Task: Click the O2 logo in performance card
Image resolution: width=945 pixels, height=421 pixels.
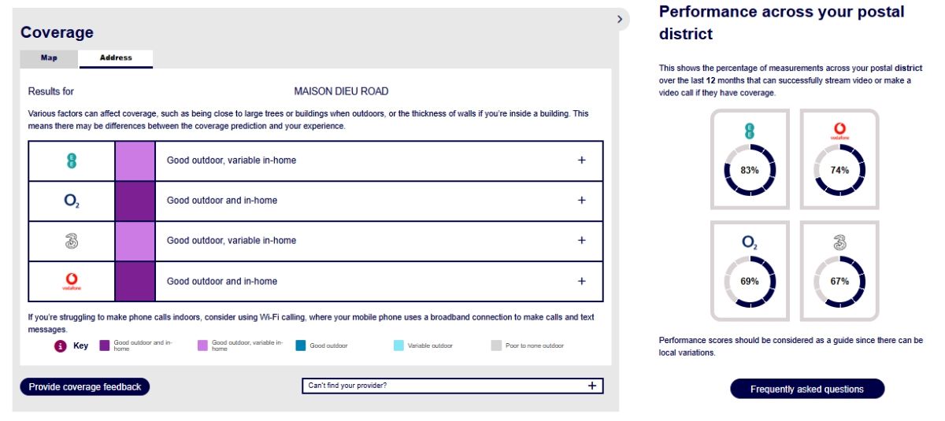Action: click(750, 243)
